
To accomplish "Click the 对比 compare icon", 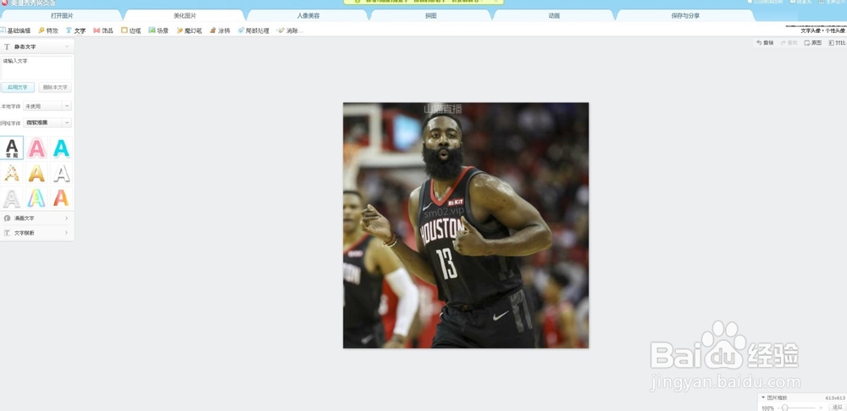I will click(x=837, y=42).
